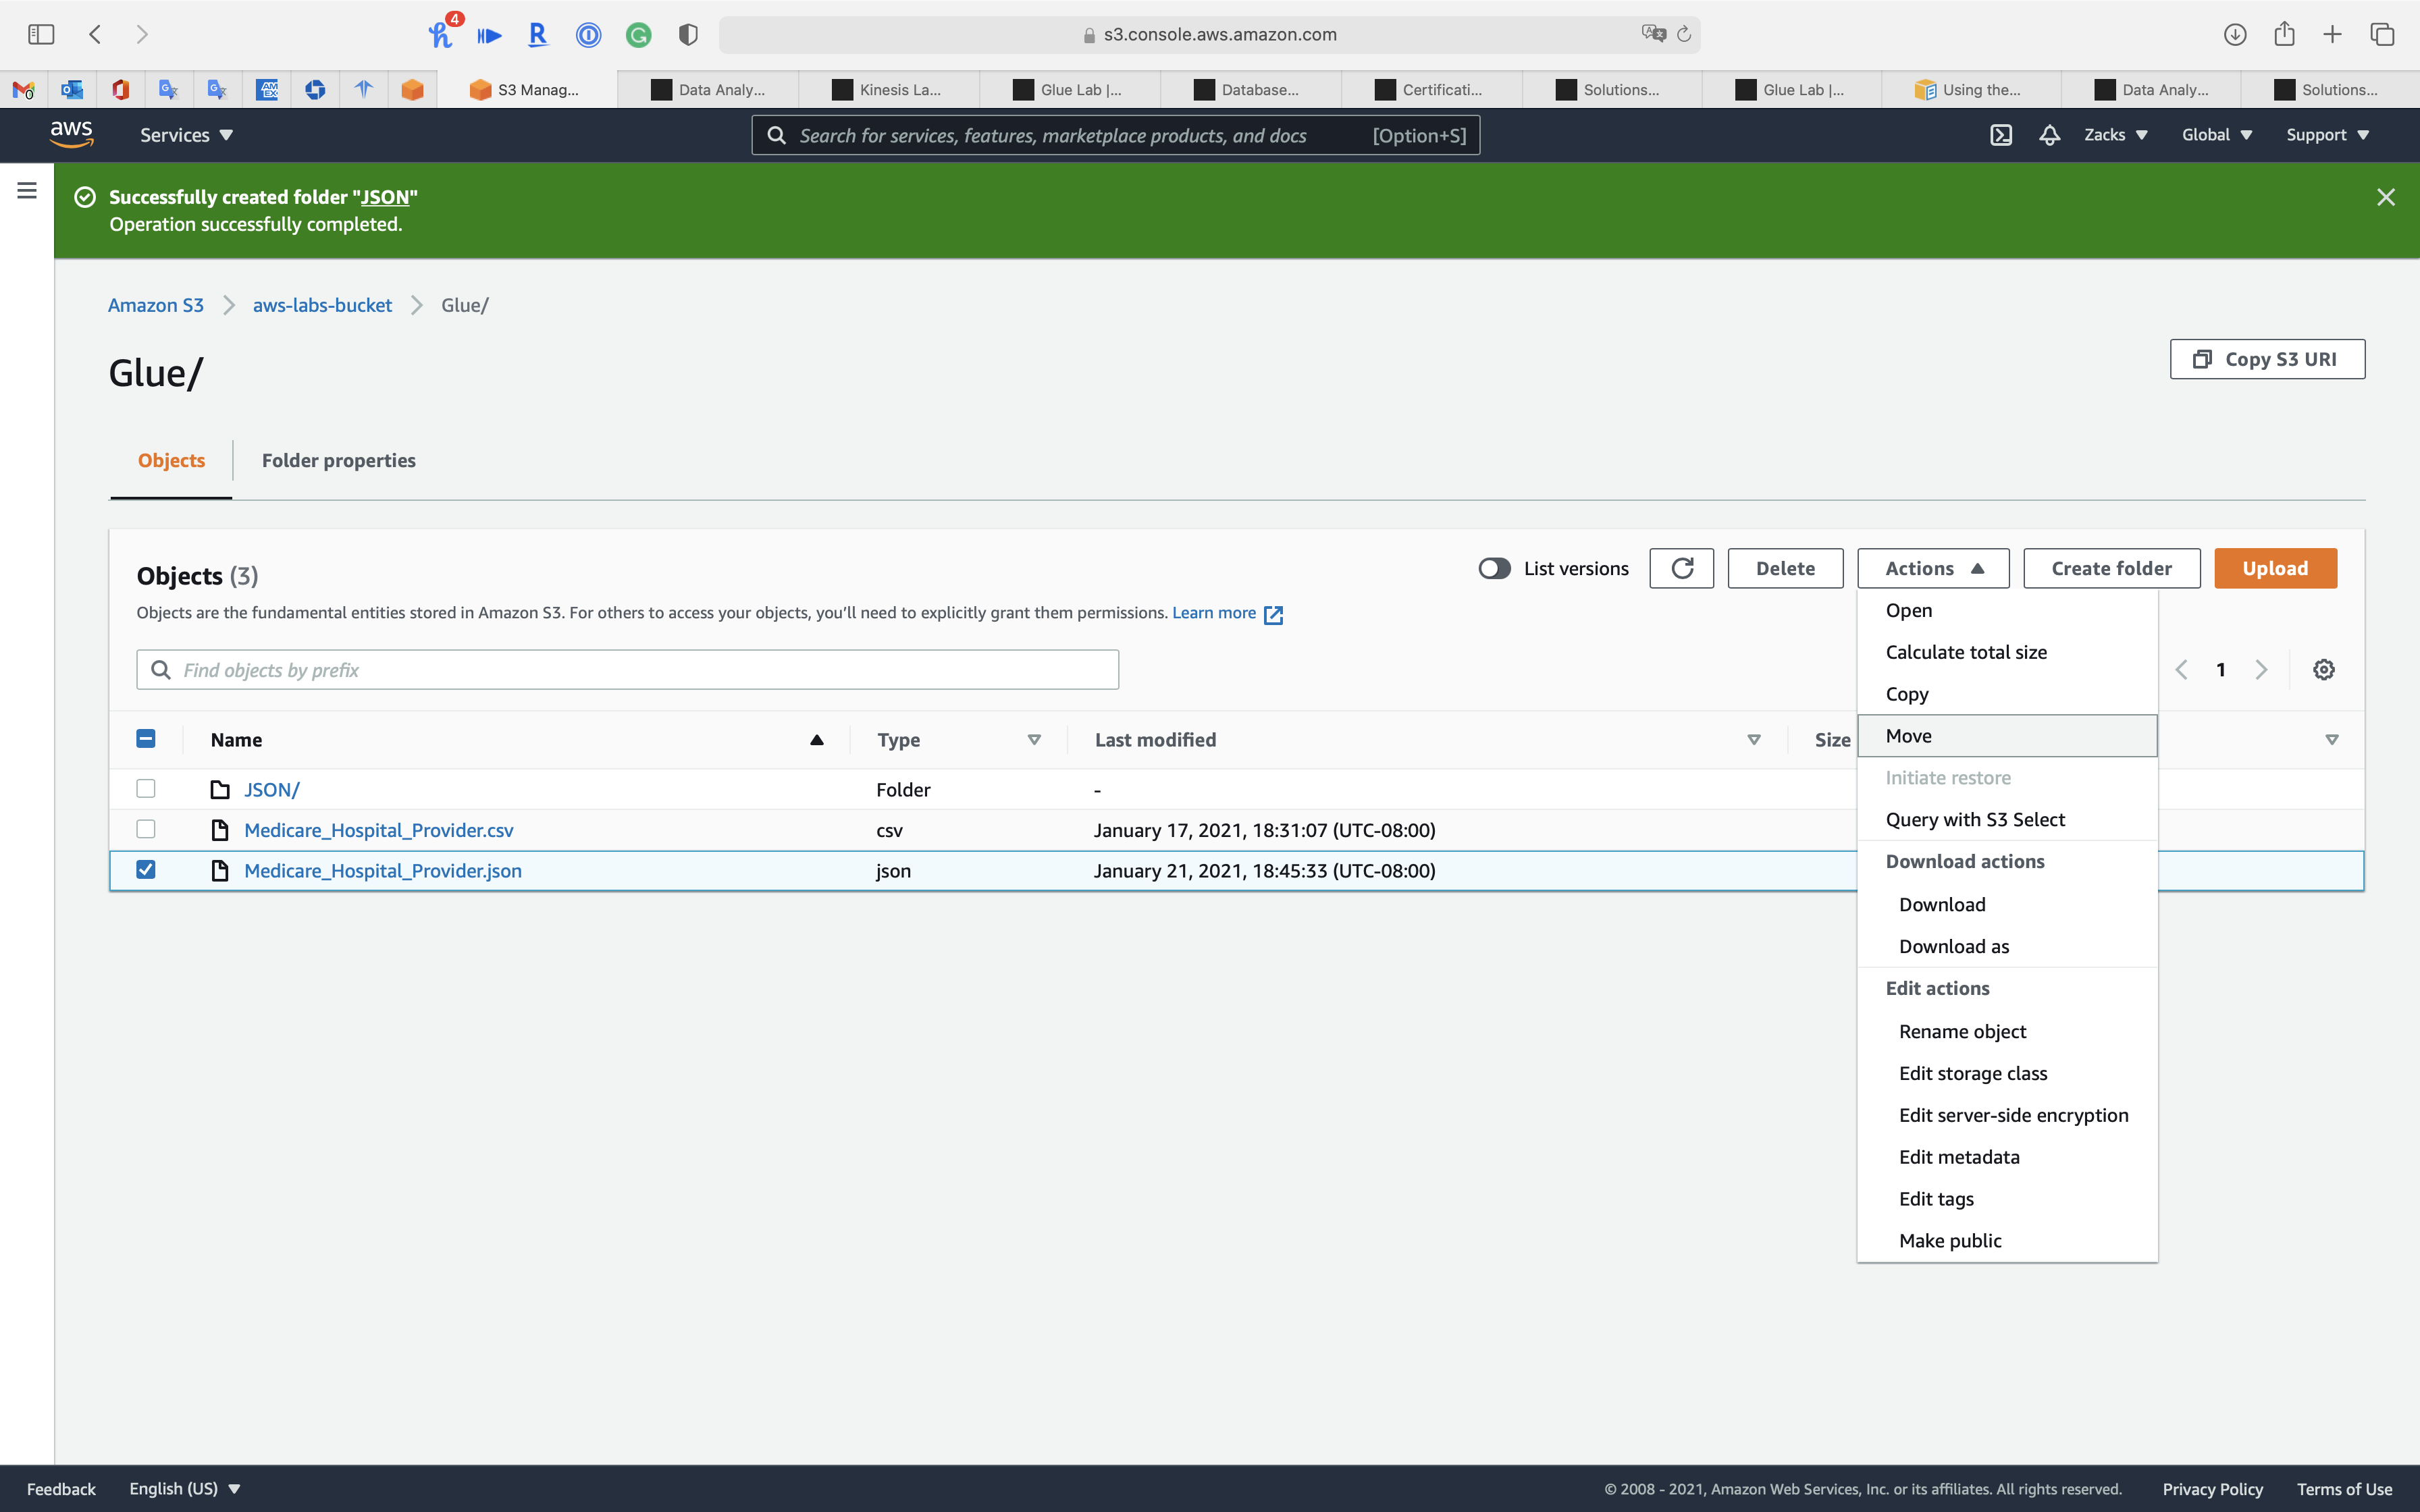Check the JSON/ folder checkbox
2420x1512 pixels.
click(146, 788)
